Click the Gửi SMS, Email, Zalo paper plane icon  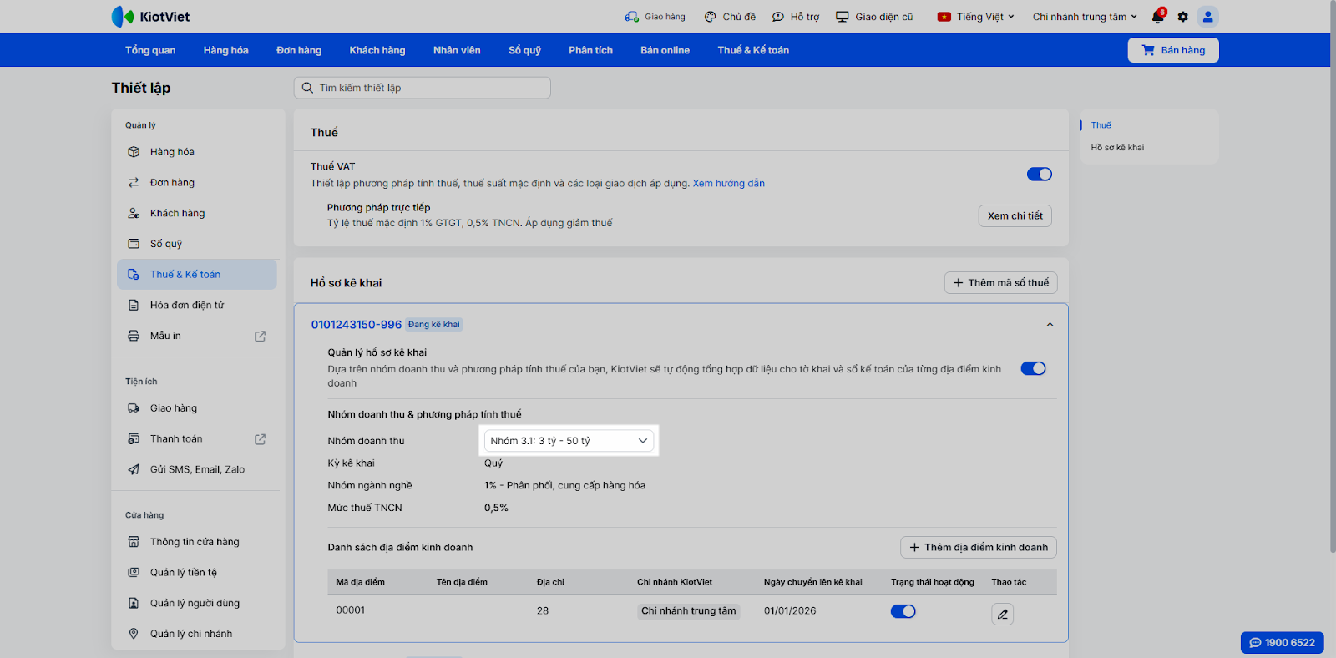[x=134, y=469]
